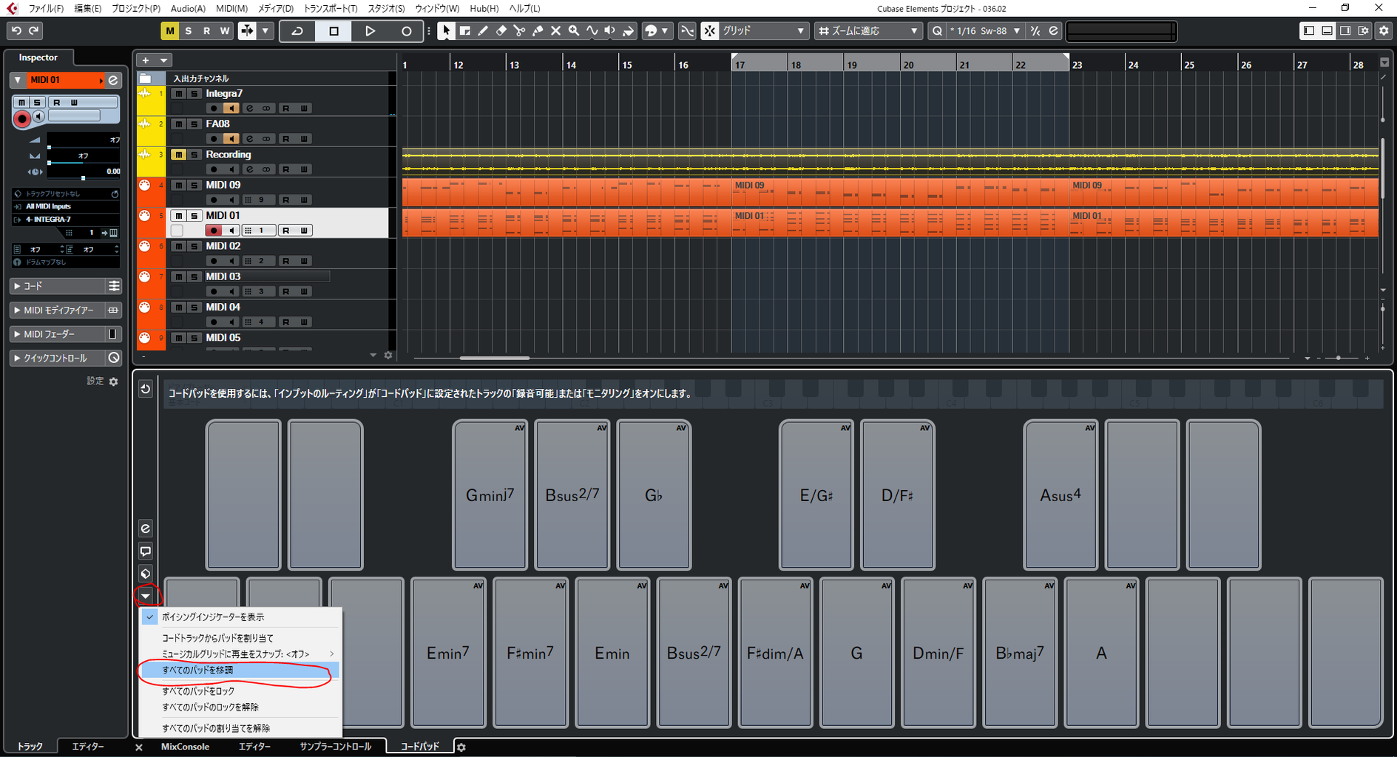Open the ファイル(F) menu
The height and width of the screenshot is (757, 1397).
(x=46, y=9)
